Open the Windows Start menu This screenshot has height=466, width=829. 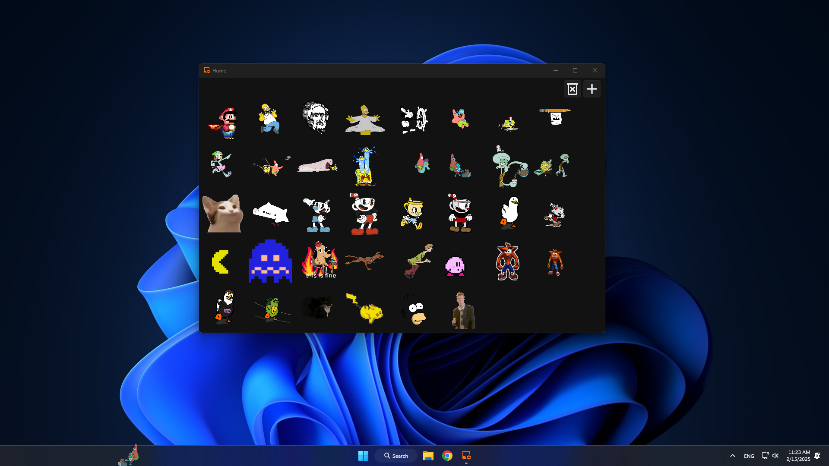[x=363, y=456]
